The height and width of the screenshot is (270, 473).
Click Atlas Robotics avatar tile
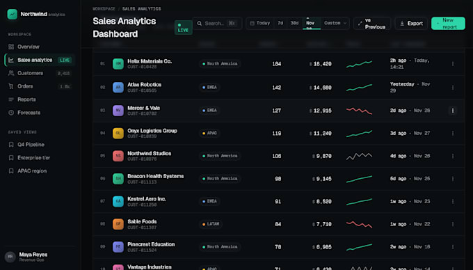(x=118, y=88)
